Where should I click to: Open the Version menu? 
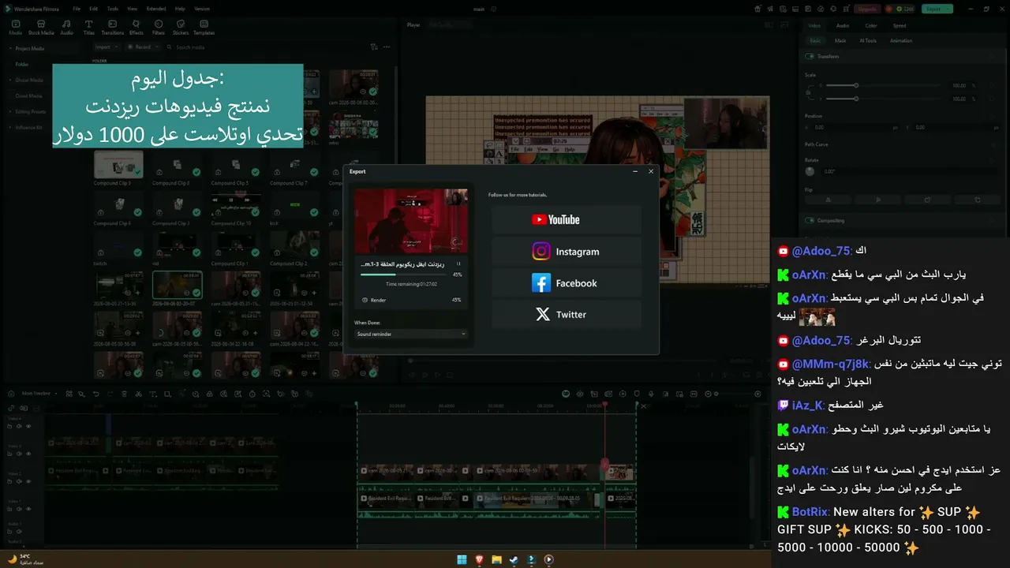202,9
